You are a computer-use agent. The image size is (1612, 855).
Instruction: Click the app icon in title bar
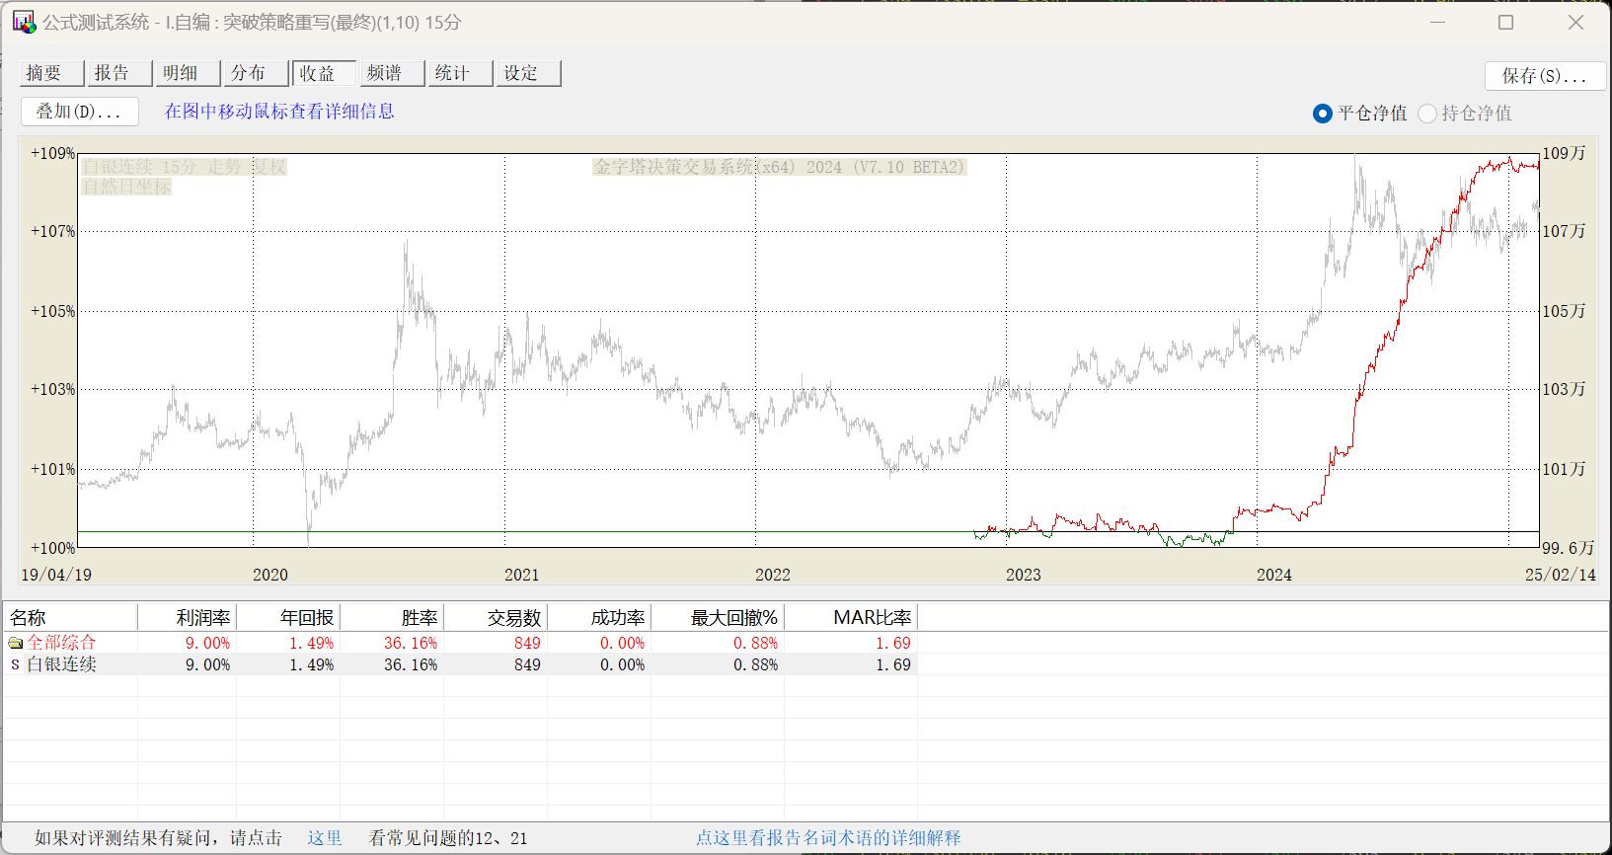24,22
